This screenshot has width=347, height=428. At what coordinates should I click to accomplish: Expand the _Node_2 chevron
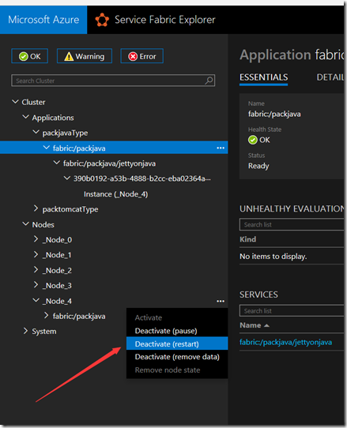pos(36,270)
